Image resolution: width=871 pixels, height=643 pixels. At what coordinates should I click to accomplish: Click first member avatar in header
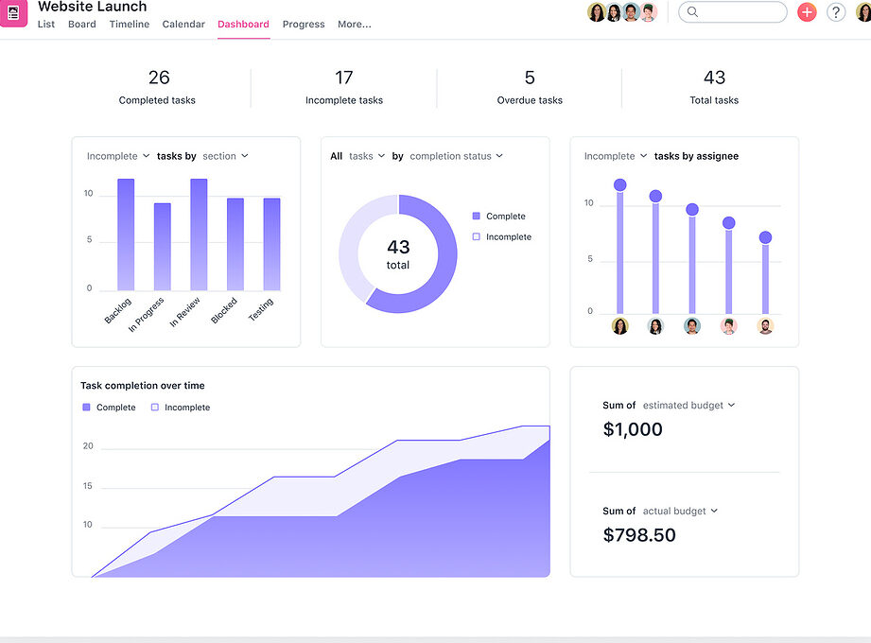(596, 12)
